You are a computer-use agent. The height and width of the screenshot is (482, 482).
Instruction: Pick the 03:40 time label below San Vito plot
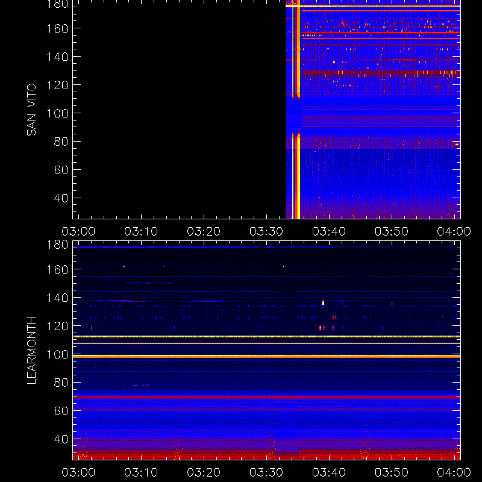[329, 231]
